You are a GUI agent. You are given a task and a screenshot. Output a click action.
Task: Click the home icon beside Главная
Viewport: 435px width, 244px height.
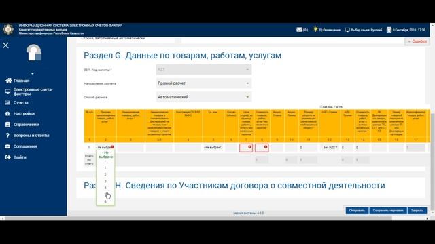tap(9, 81)
